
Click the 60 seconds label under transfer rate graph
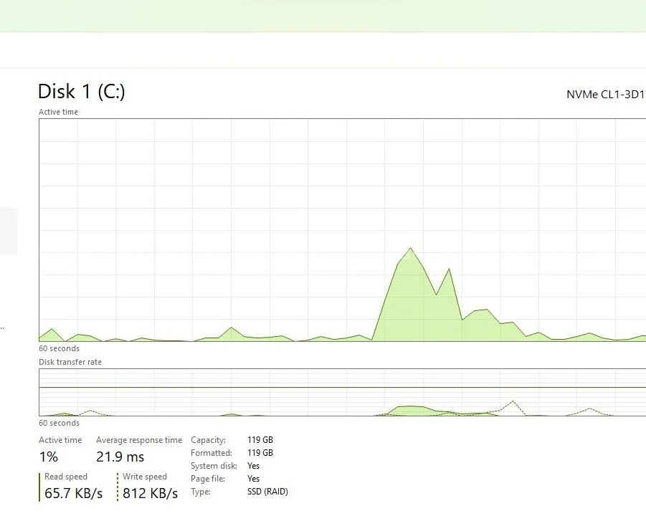pyautogui.click(x=59, y=423)
